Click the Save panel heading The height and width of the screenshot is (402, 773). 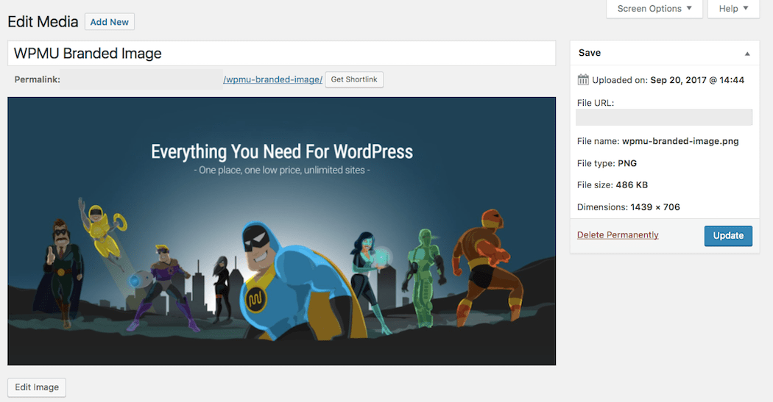pyautogui.click(x=590, y=53)
